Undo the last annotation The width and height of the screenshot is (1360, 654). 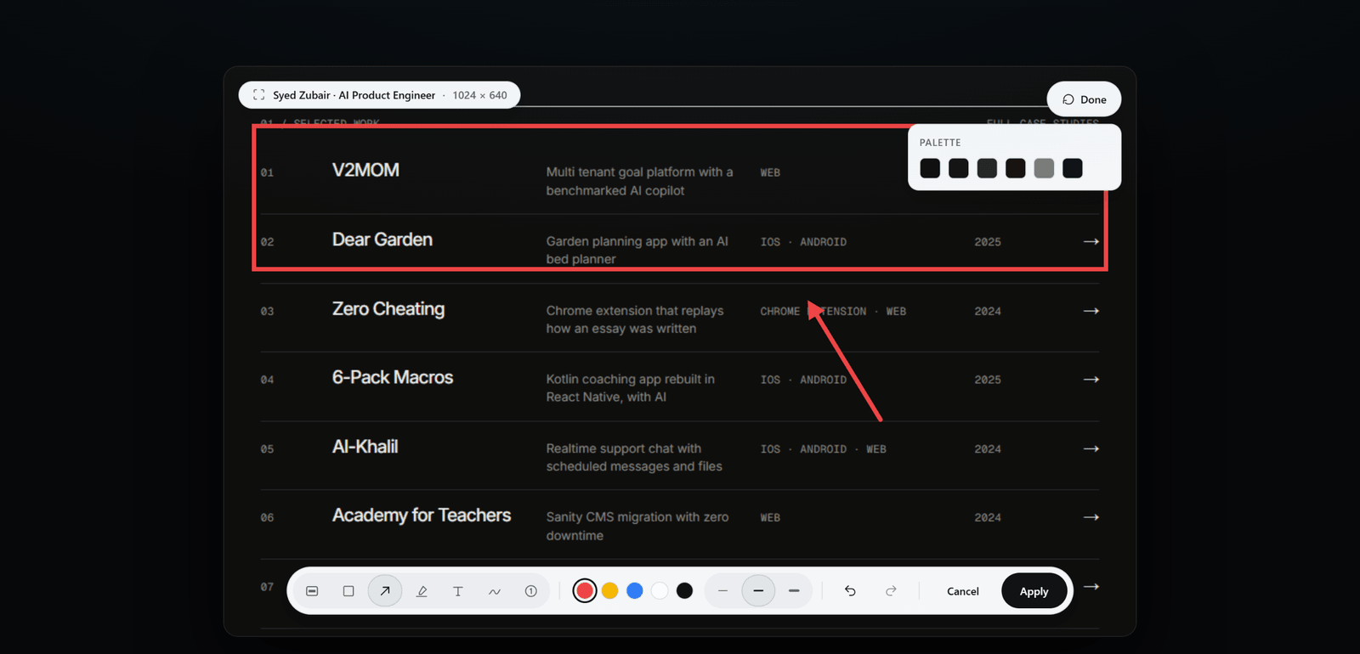coord(850,591)
